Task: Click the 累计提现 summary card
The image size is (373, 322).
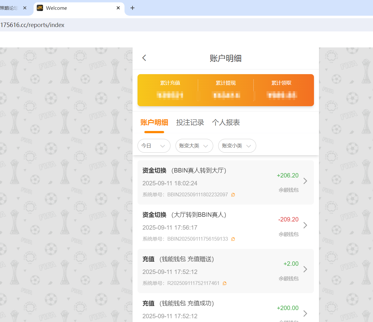Action: pyautogui.click(x=225, y=90)
